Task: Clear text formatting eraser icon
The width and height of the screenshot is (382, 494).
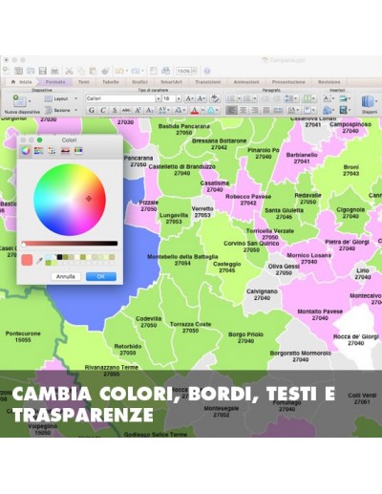Action: (215, 98)
